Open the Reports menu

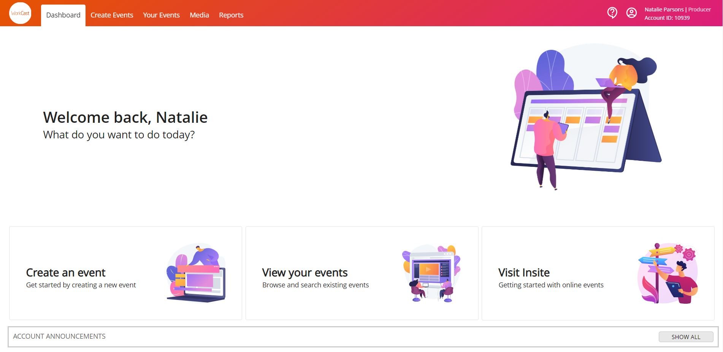point(231,15)
